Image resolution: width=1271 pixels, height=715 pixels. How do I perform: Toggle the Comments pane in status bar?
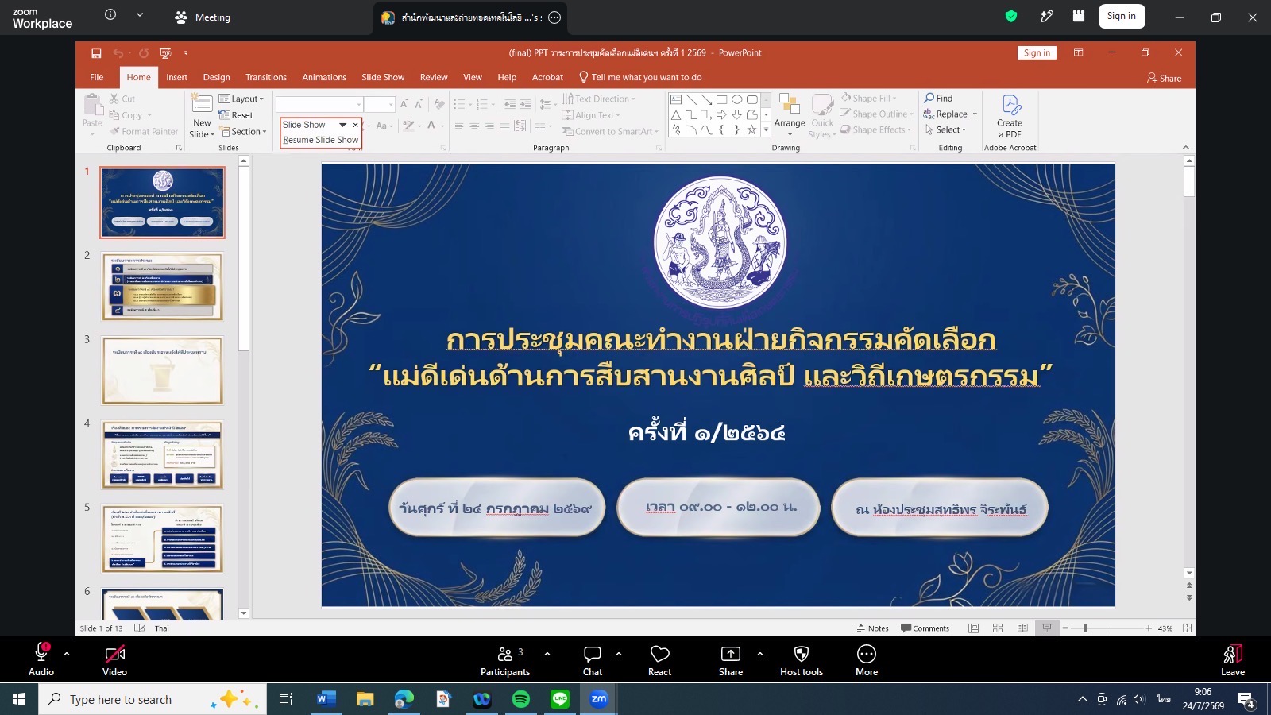pos(925,628)
